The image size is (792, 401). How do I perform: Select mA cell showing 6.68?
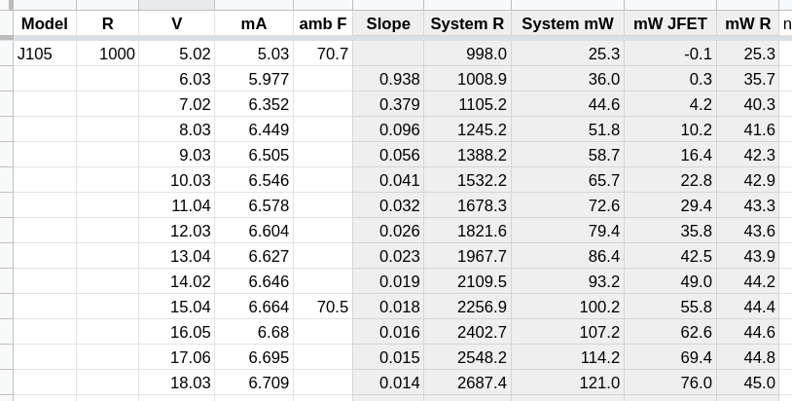click(x=254, y=332)
